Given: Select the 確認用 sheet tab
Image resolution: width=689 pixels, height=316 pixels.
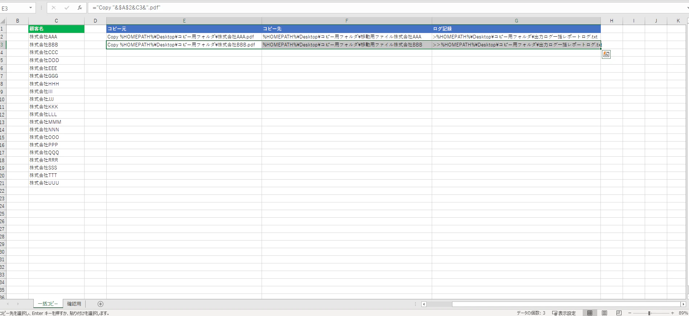Looking at the screenshot, I should coord(74,304).
